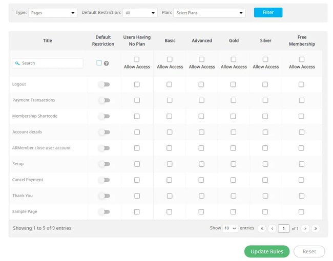Click the blue Filter button
This screenshot has height=261, width=333.
point(268,12)
